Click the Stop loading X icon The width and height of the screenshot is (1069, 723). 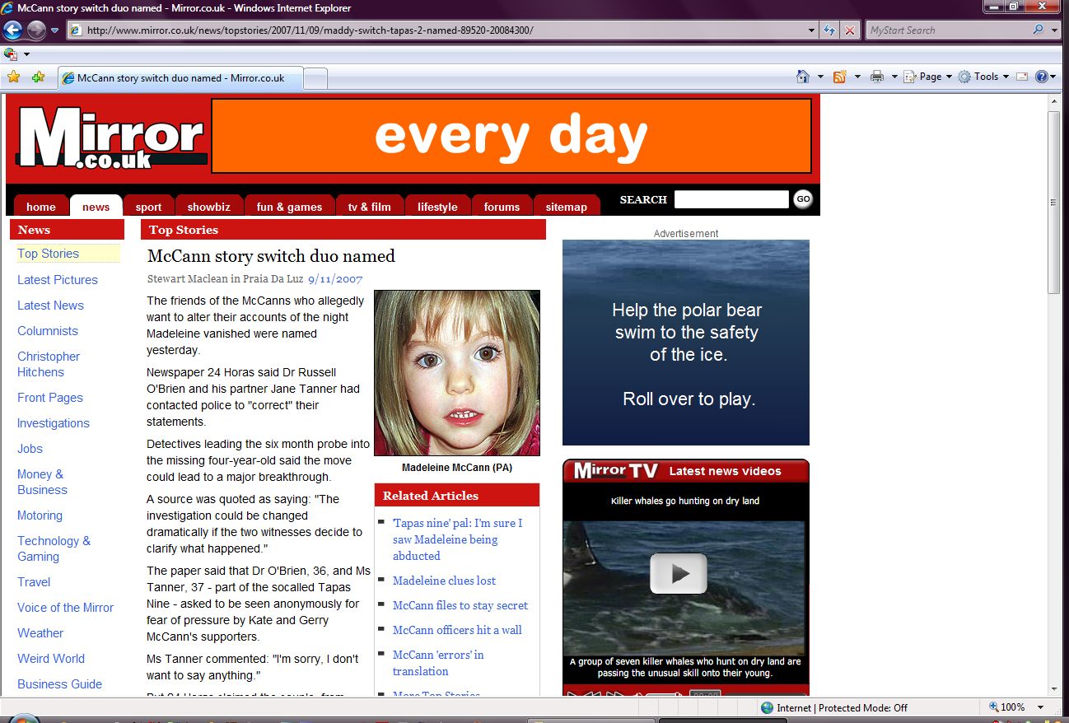[x=849, y=30]
